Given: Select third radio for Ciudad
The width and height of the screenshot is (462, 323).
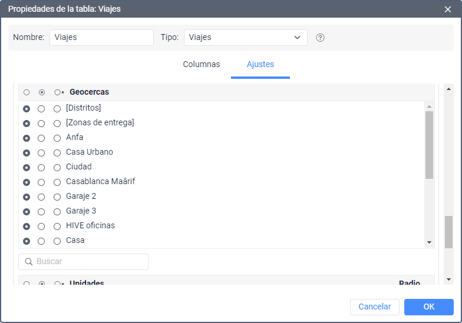Looking at the screenshot, I should tap(57, 168).
